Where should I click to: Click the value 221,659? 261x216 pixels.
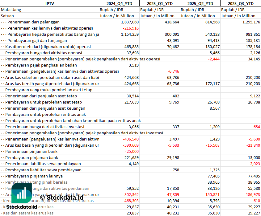click(132, 157)
